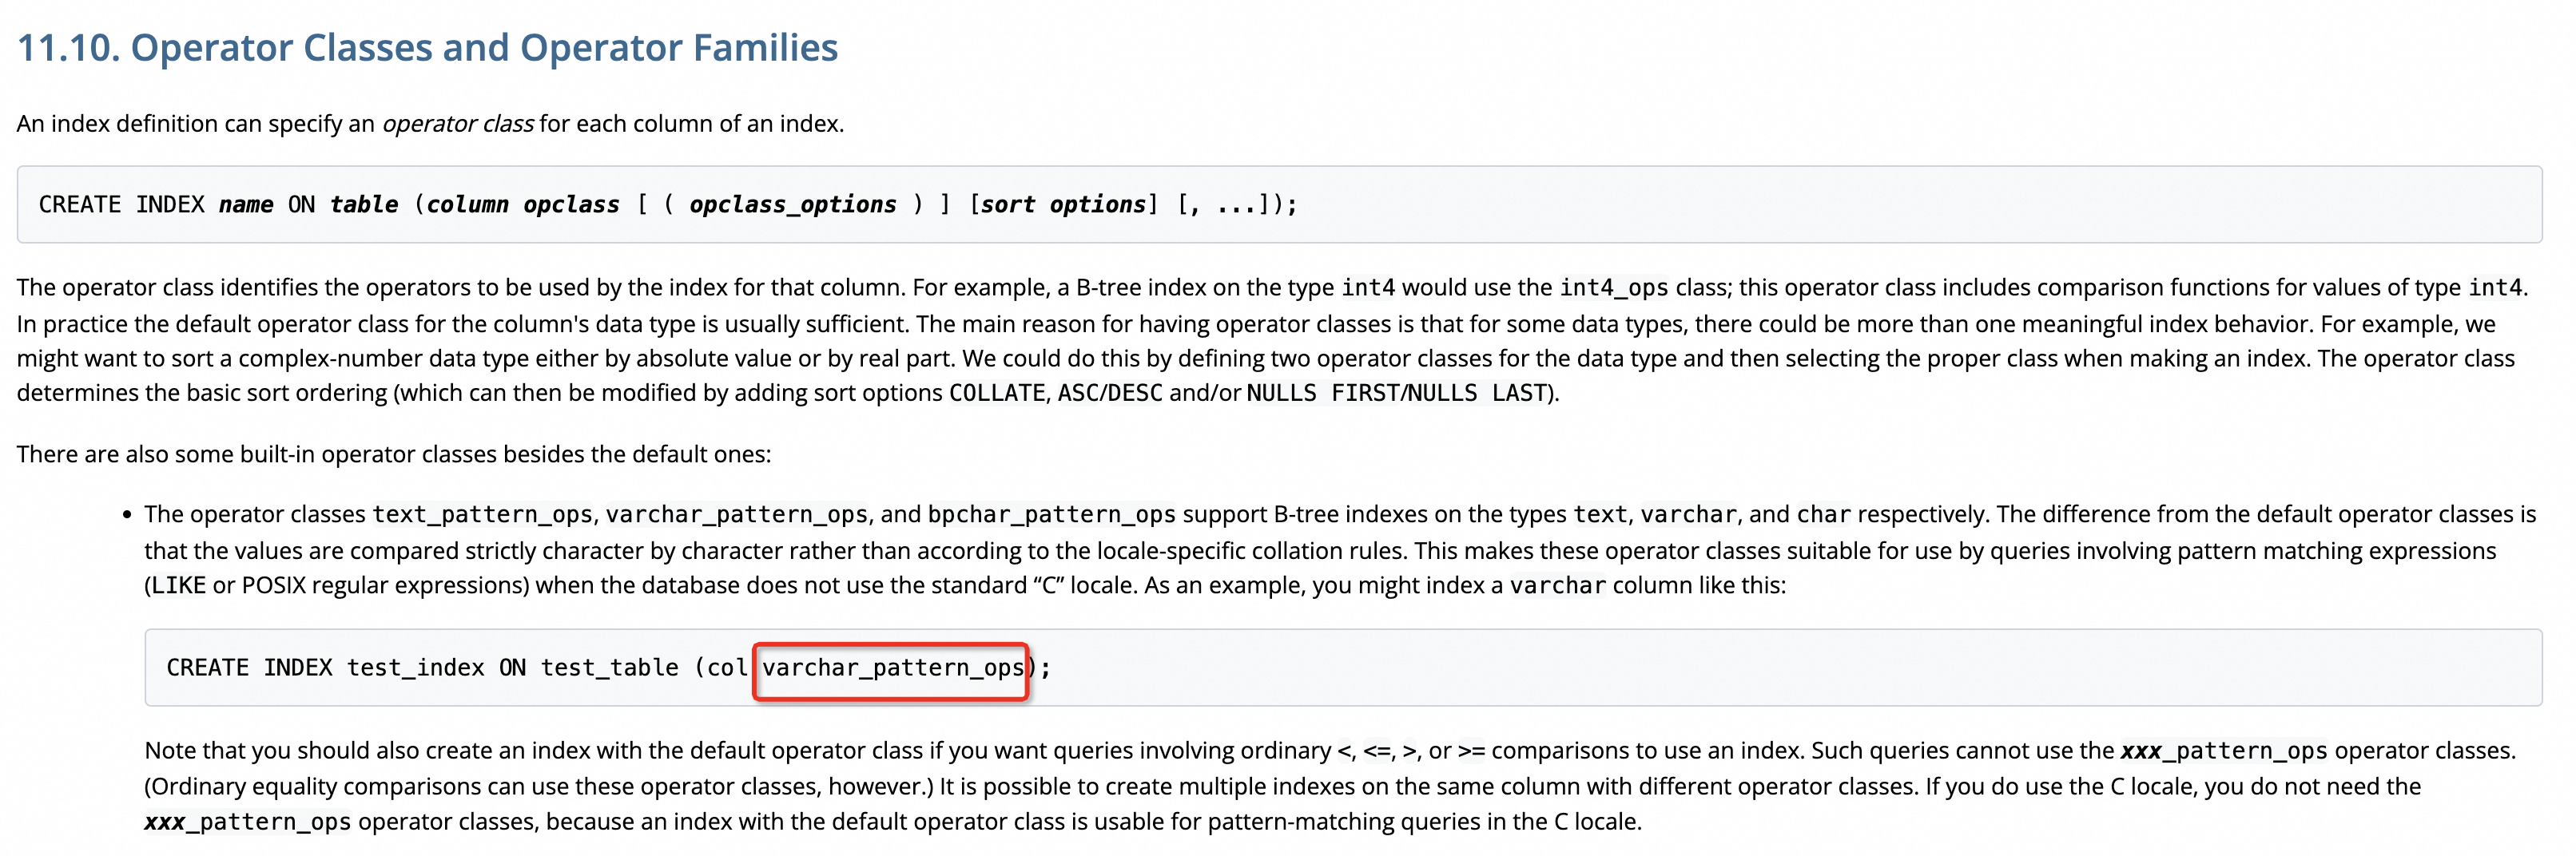Image resolution: width=2576 pixels, height=856 pixels.
Task: Click the bold "table" placeholder in the syntax
Action: point(363,204)
